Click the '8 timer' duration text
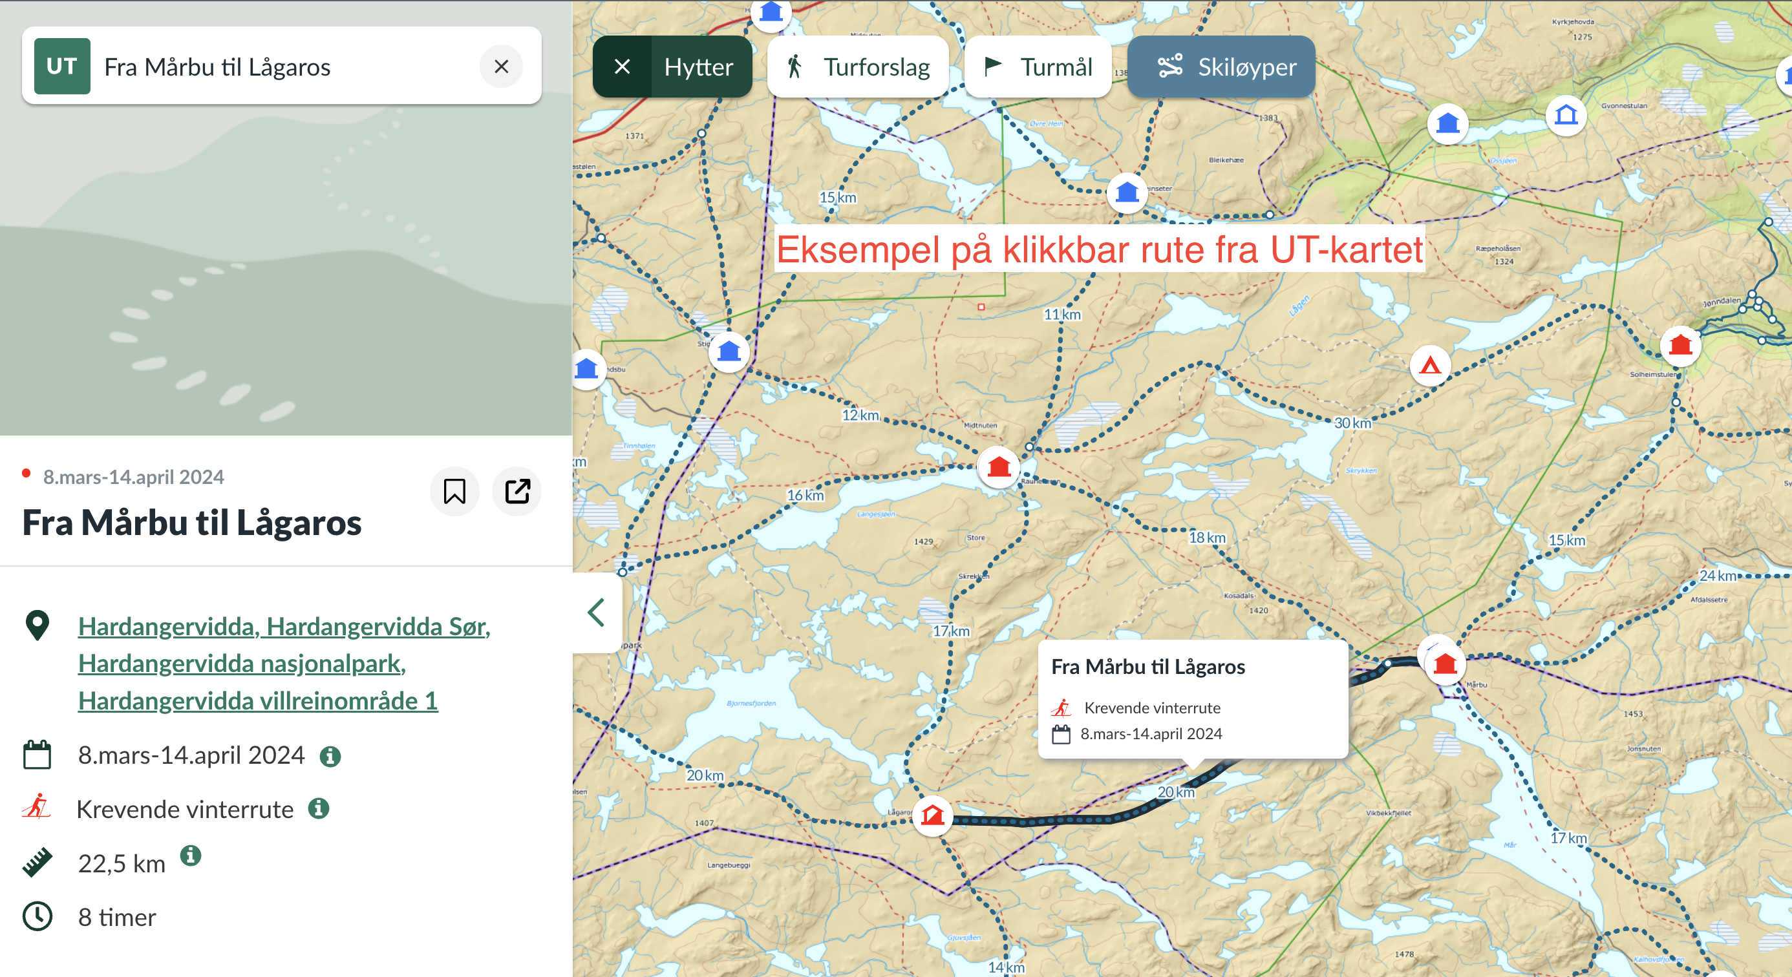1792x977 pixels. pos(117,917)
